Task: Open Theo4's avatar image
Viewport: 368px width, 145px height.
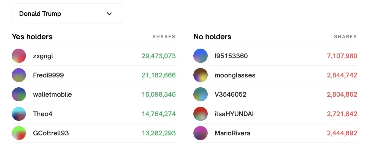Action: (x=19, y=114)
